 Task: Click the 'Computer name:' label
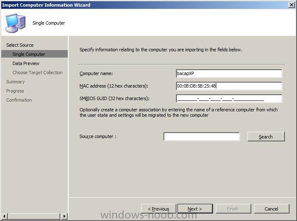pyautogui.click(x=96, y=73)
